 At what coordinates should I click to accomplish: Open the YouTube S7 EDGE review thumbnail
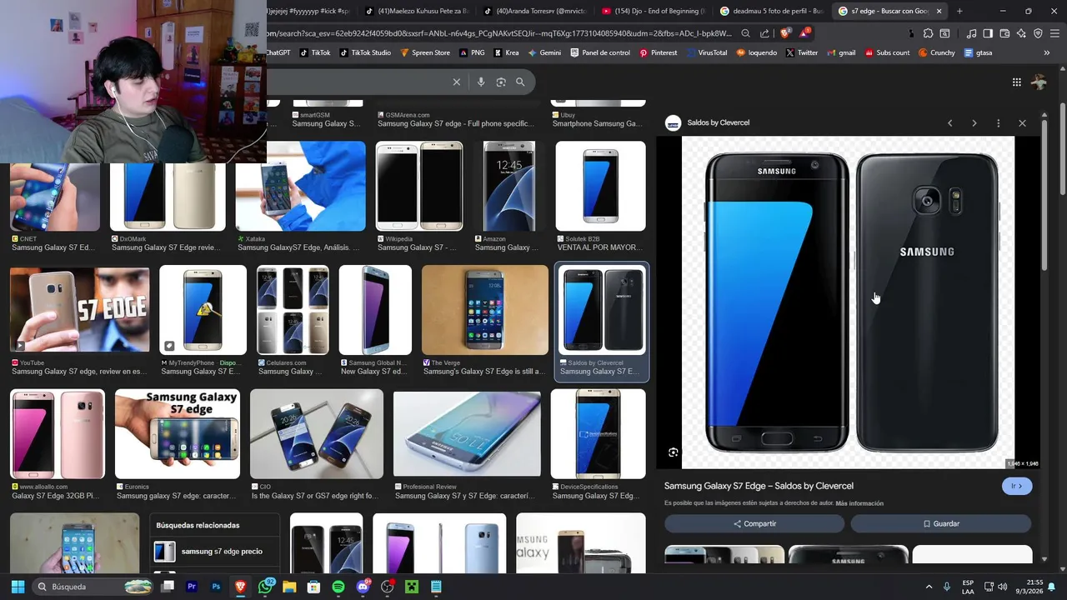coord(79,309)
